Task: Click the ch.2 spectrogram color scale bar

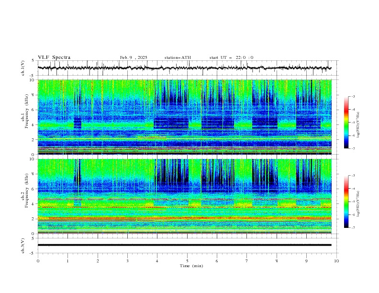Action: coord(346,202)
